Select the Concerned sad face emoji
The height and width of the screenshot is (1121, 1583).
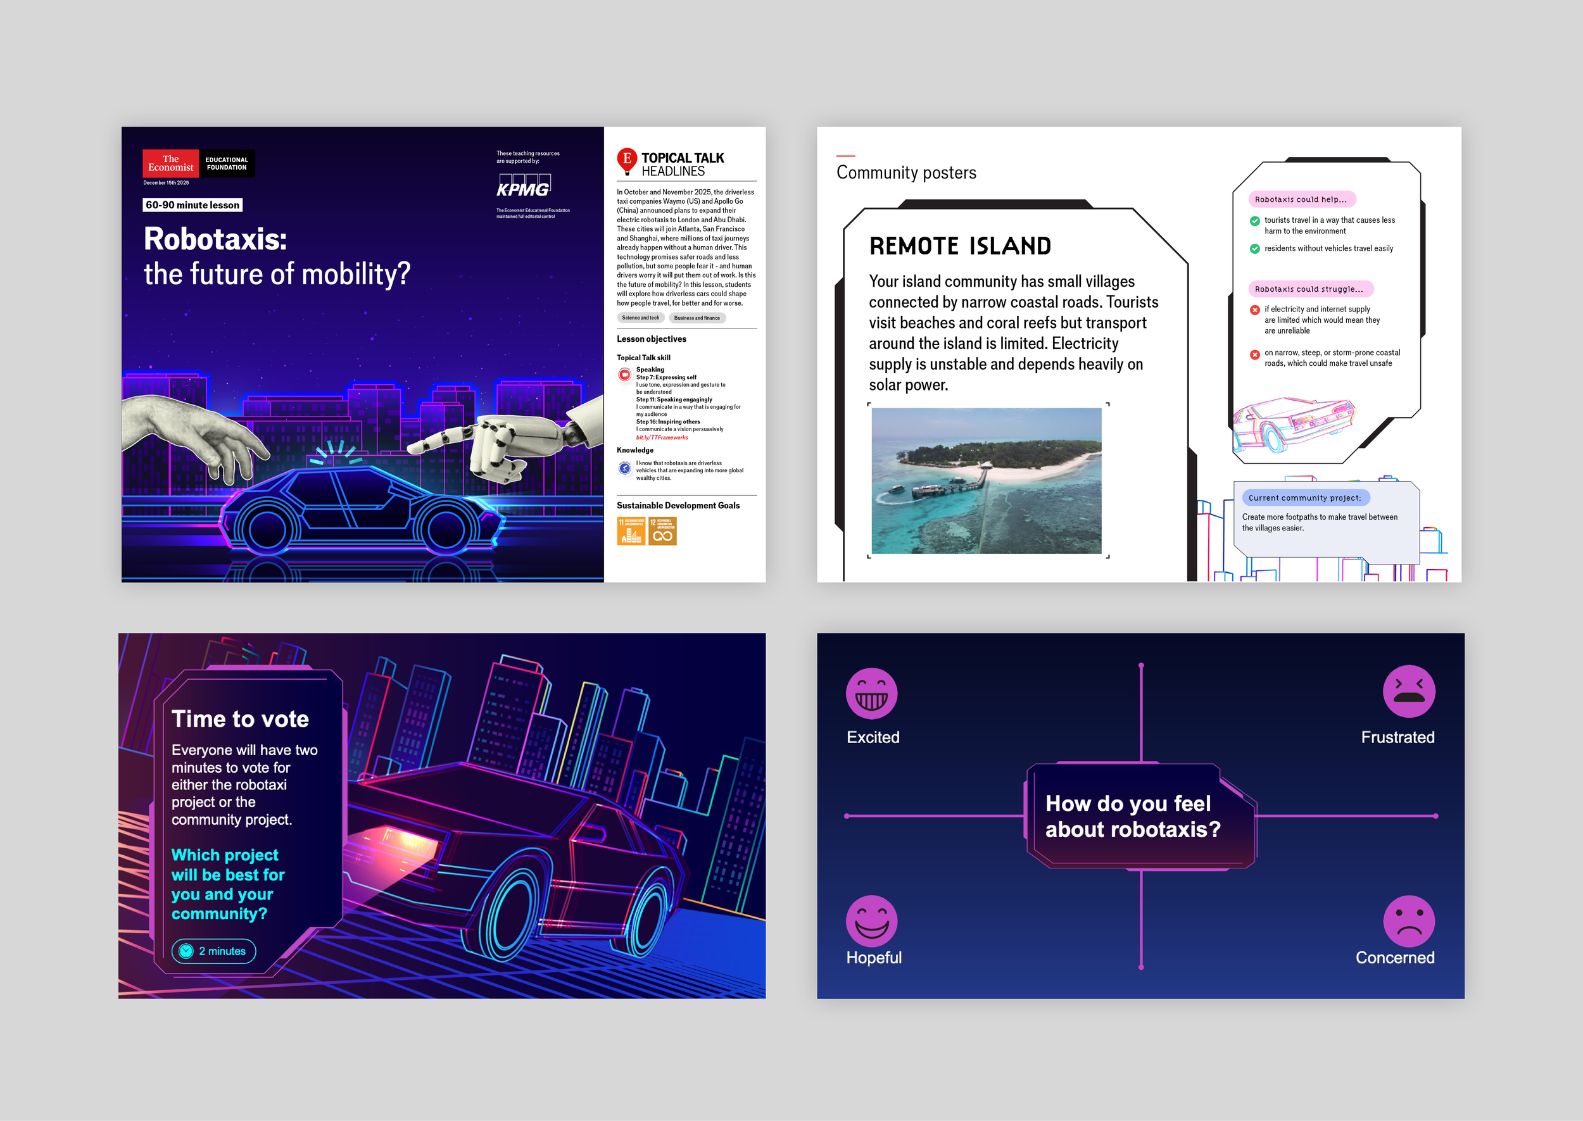(1408, 921)
